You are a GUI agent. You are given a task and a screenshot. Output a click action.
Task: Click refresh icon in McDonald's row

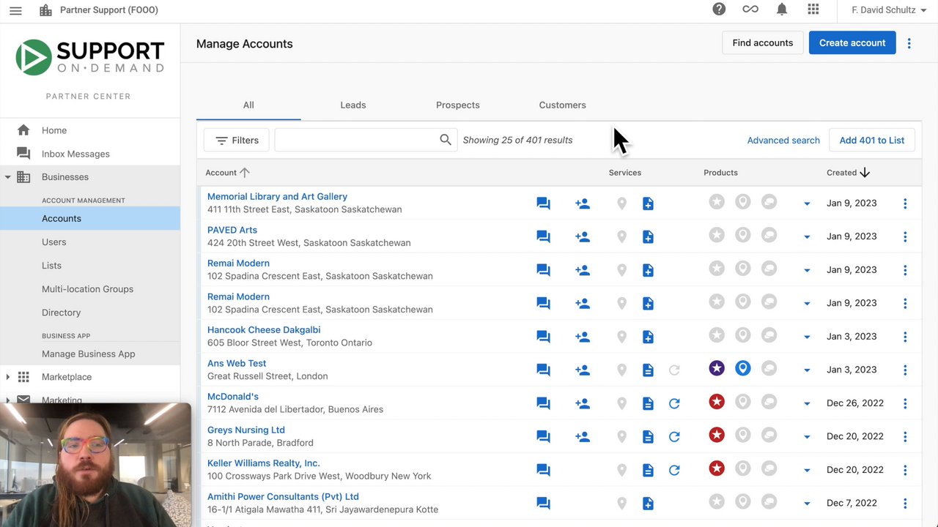tap(674, 403)
